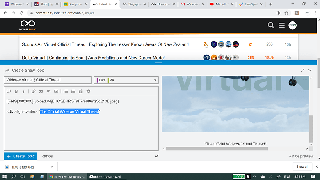
Task: Open Windows taskbar search
Action: (x=14, y=176)
